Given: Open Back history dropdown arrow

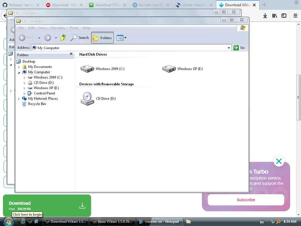Looking at the screenshot, I should point(39,38).
